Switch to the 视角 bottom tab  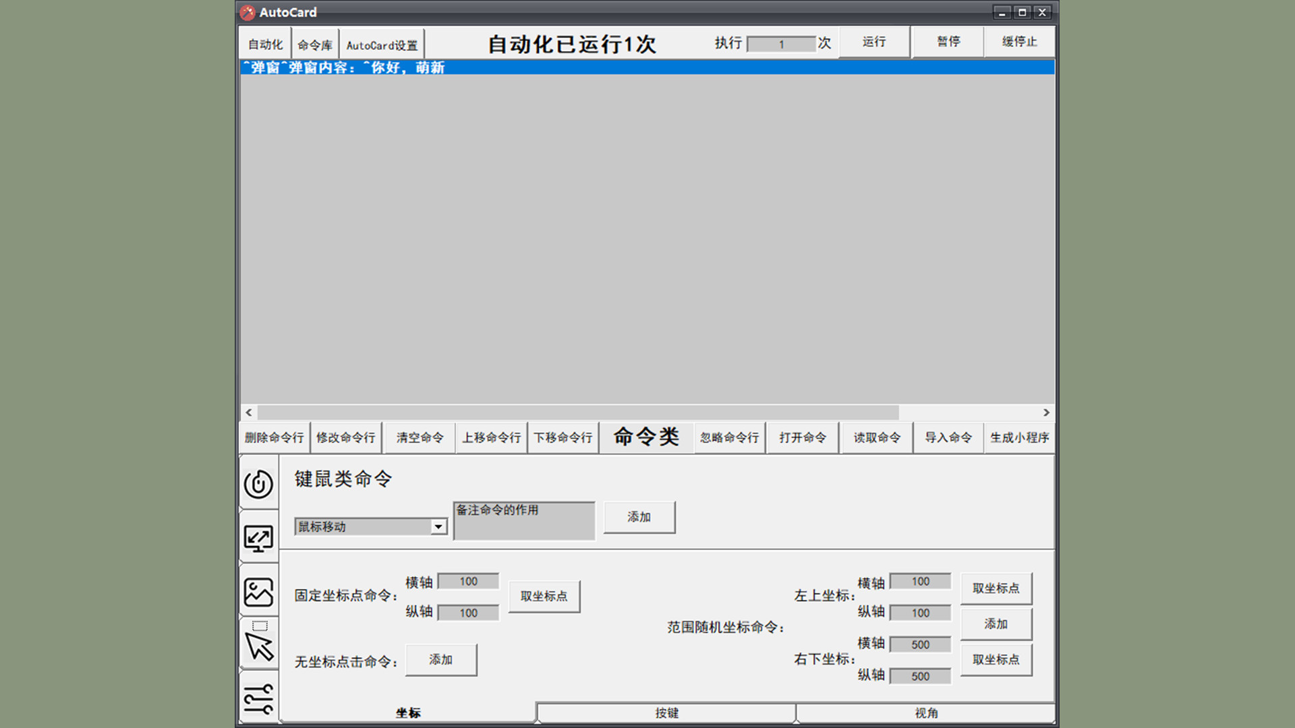[926, 712]
